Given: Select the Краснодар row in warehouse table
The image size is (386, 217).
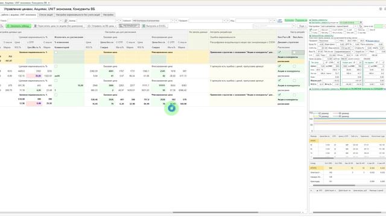Looking at the screenshot, I should 347,181.
